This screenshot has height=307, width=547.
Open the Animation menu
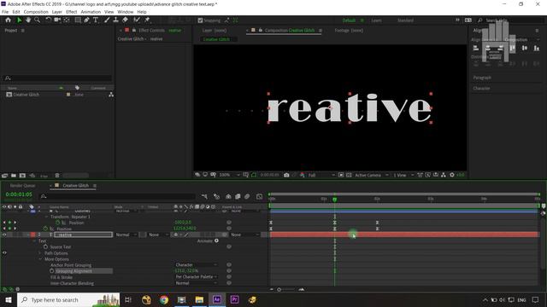click(x=91, y=12)
